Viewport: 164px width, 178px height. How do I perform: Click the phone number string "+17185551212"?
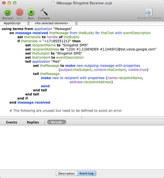click(57, 41)
